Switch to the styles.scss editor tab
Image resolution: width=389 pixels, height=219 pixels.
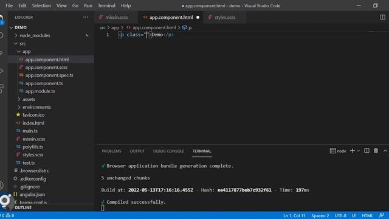(x=225, y=17)
